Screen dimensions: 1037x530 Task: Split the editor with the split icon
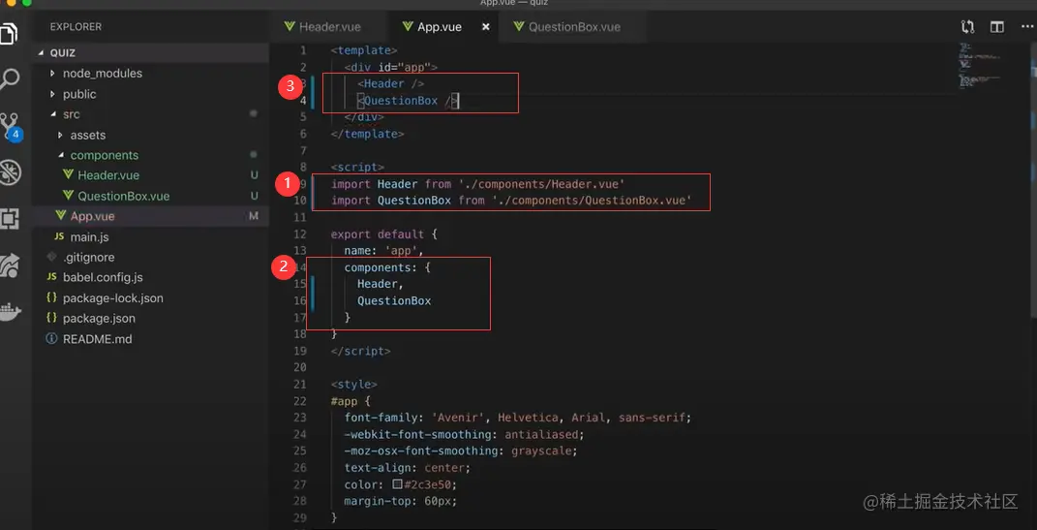[x=996, y=27]
